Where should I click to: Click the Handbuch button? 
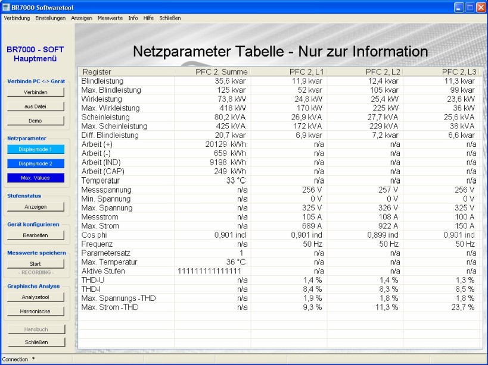tap(36, 329)
